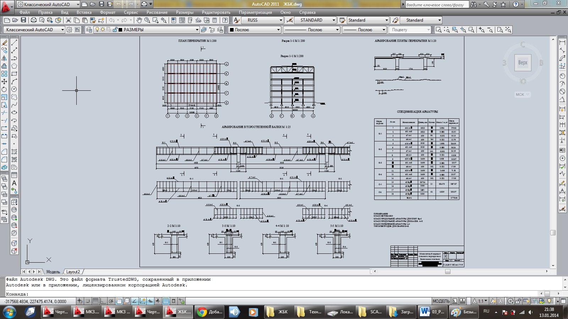Switch to the Layout2 tab
The image size is (568, 319).
pyautogui.click(x=73, y=272)
